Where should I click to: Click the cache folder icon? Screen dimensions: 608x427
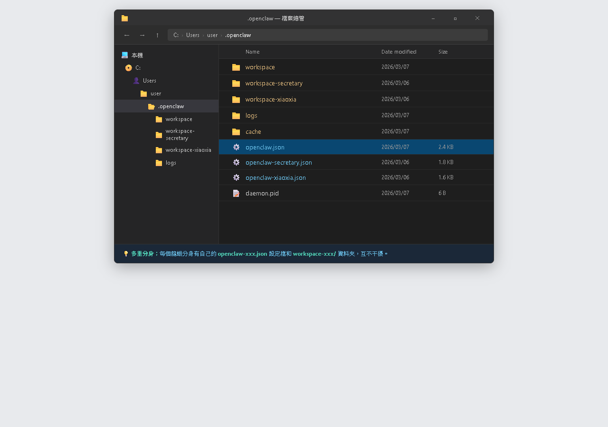pyautogui.click(x=236, y=131)
